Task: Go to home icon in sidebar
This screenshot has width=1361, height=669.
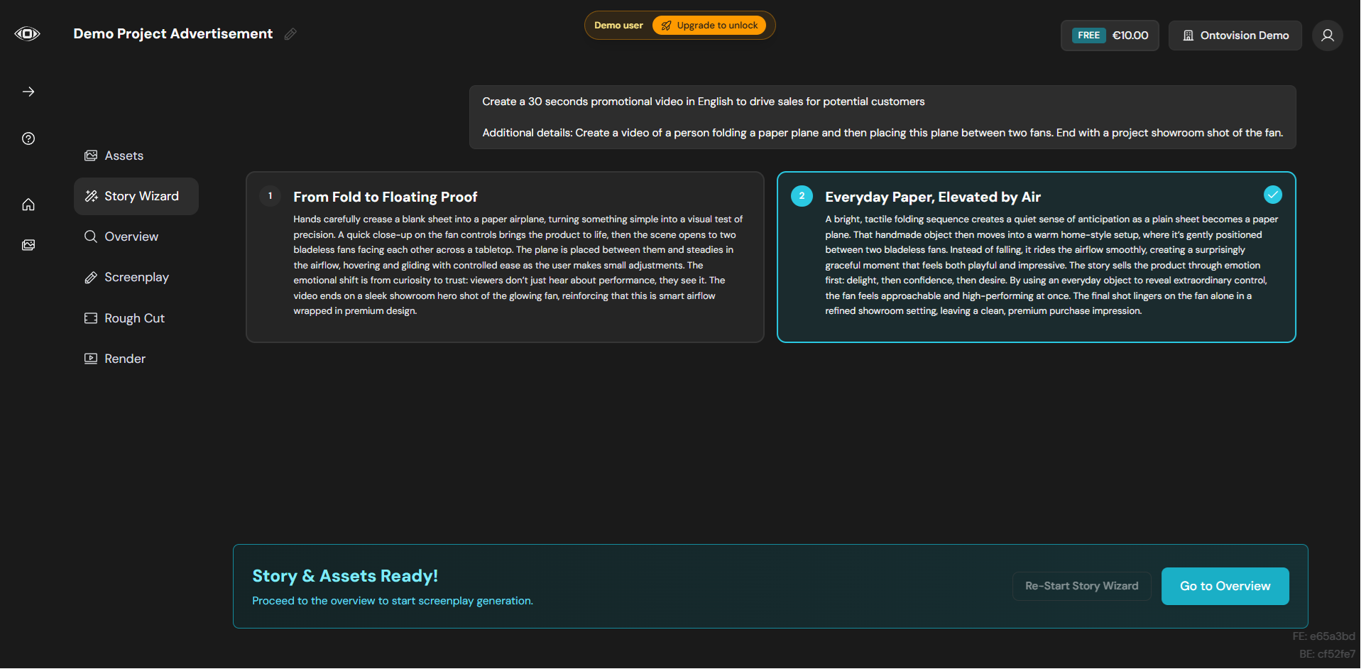Action: click(28, 205)
